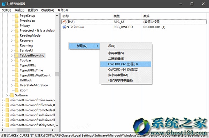This screenshot has height=138, width=209.
Task: Click the microsoft.microsoftremotedesktop folder icon
Action: [7, 110]
